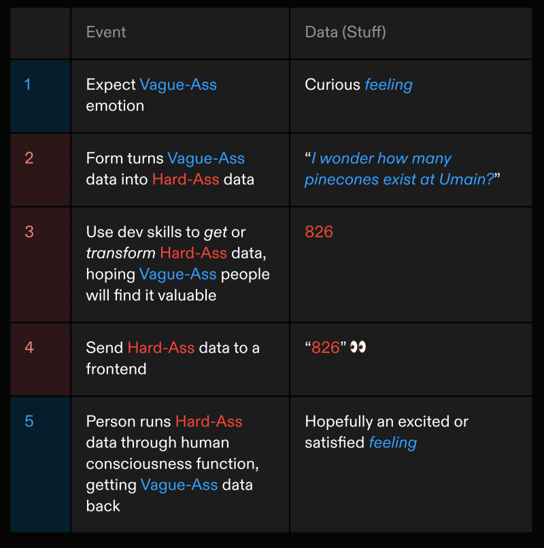Viewport: 544px width, 548px height.
Task: Click the pinecones exist at Umain quote
Action: point(402,169)
